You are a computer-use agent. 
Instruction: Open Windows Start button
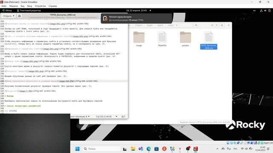tap(78, 149)
